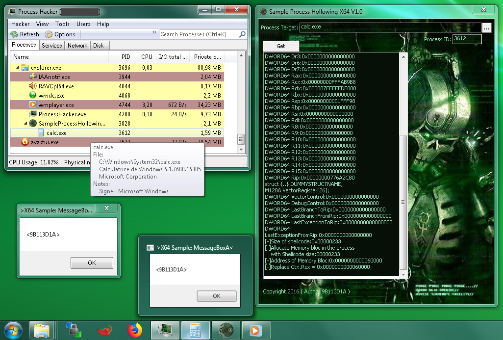The height and width of the screenshot is (340, 503).
Task: Open the Tools menu
Action: tap(62, 24)
